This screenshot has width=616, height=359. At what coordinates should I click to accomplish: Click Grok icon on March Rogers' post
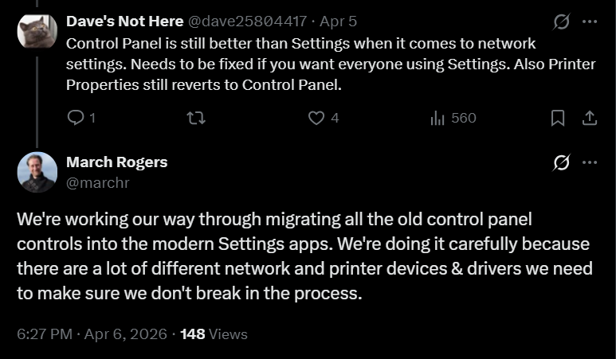click(561, 162)
